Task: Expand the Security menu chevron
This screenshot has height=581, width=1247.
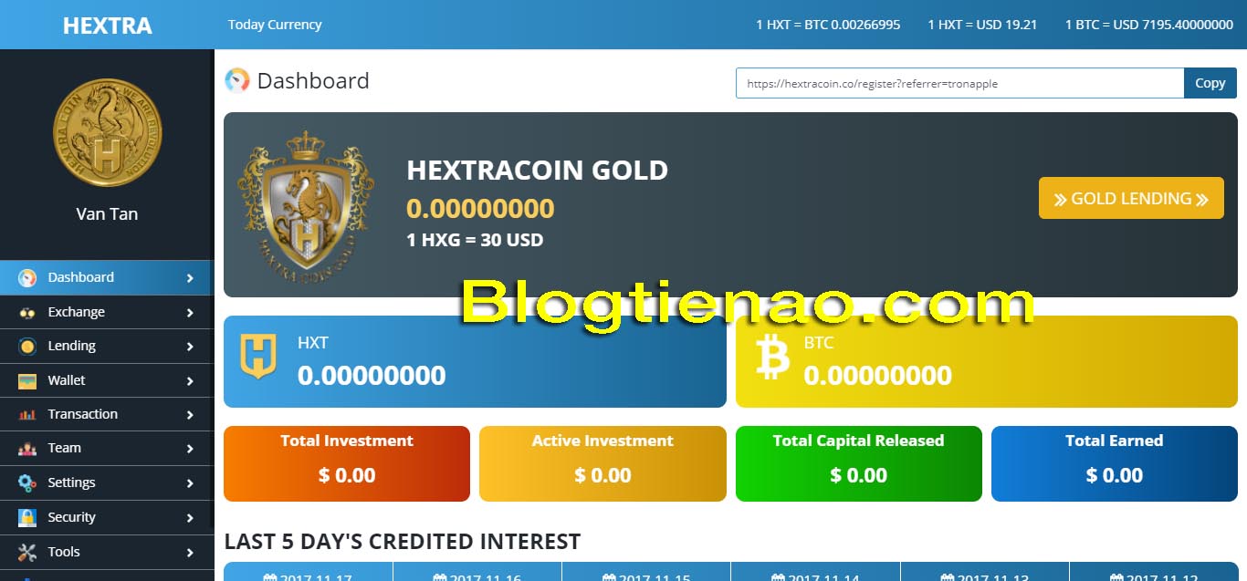Action: click(190, 518)
